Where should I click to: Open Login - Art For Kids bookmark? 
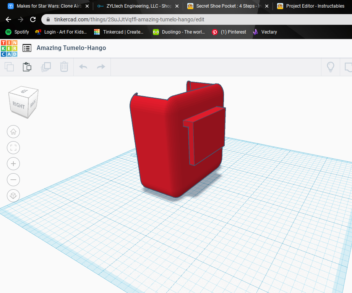61,32
